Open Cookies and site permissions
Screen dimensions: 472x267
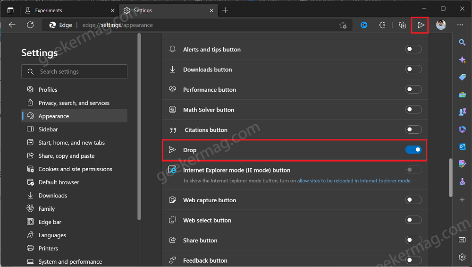click(75, 169)
